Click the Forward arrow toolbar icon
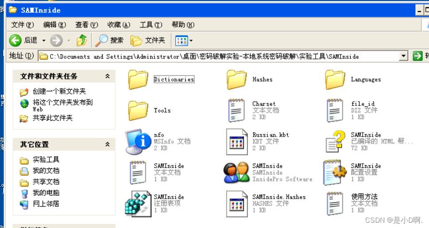This screenshot has width=429, height=228. pyautogui.click(x=56, y=40)
